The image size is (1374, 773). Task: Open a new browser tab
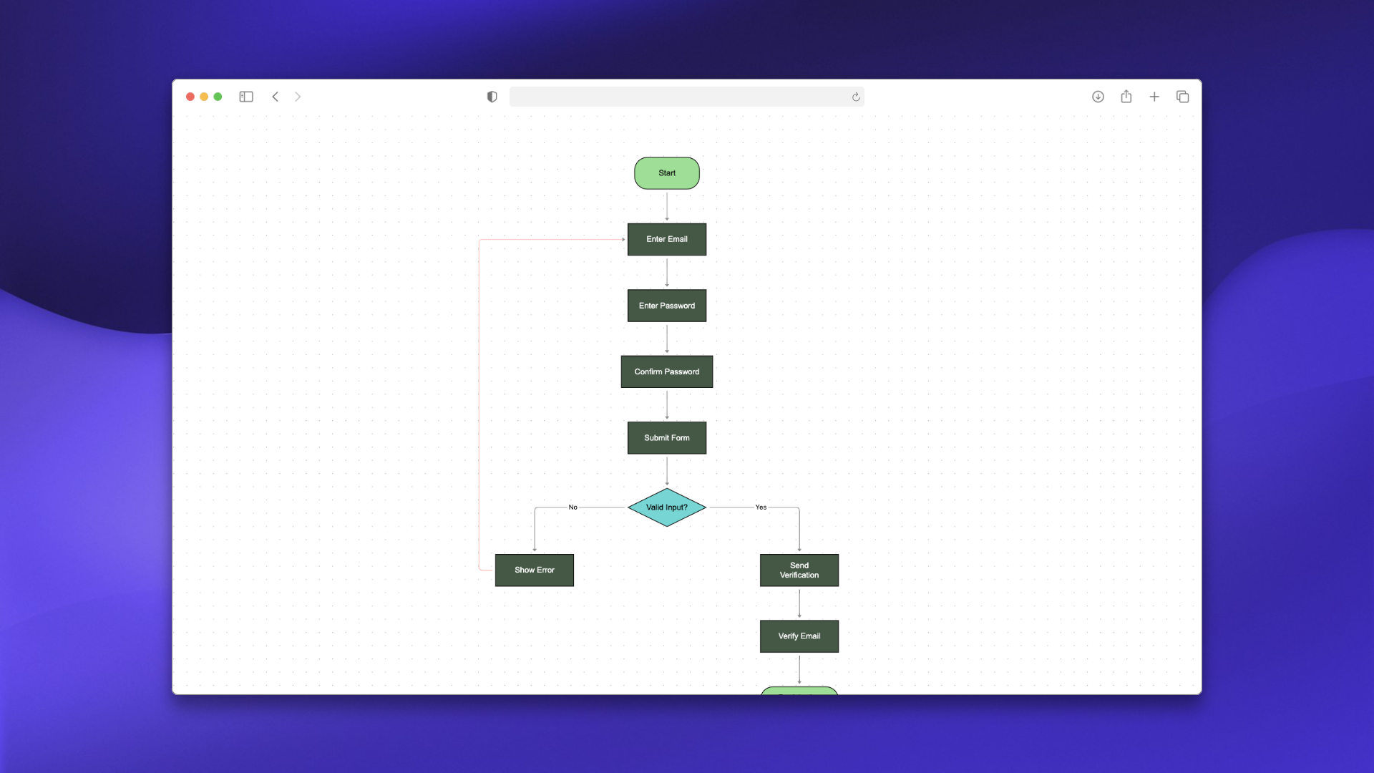coord(1154,96)
